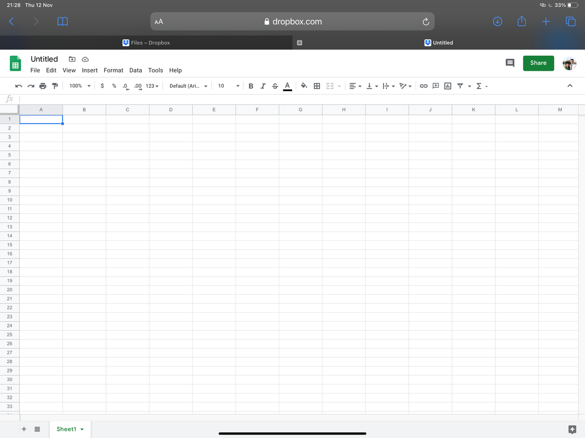
Task: Open text rotation dropdown
Action: (x=405, y=86)
